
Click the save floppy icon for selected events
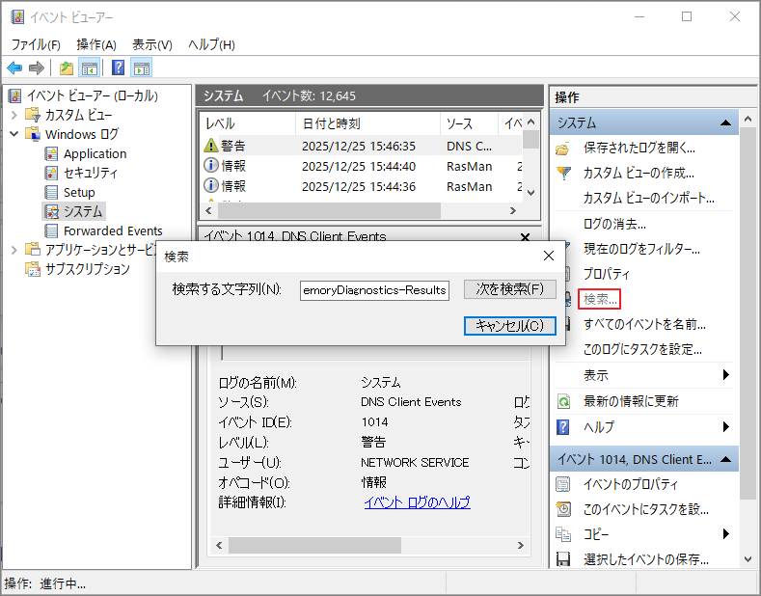563,559
